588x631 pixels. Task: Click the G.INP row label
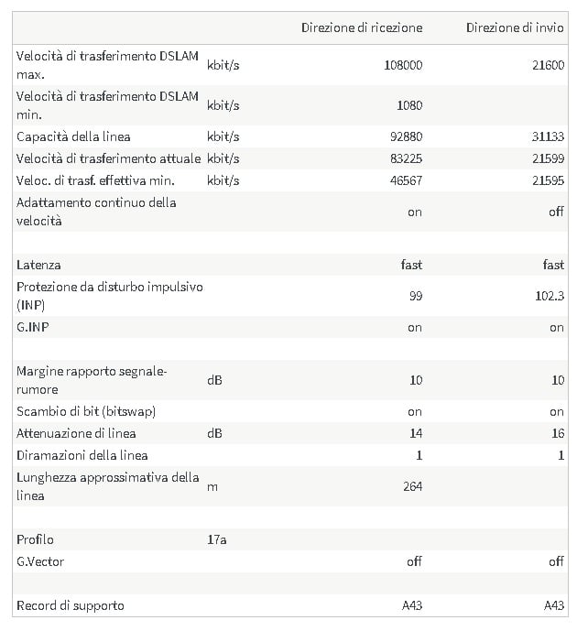[x=33, y=327]
